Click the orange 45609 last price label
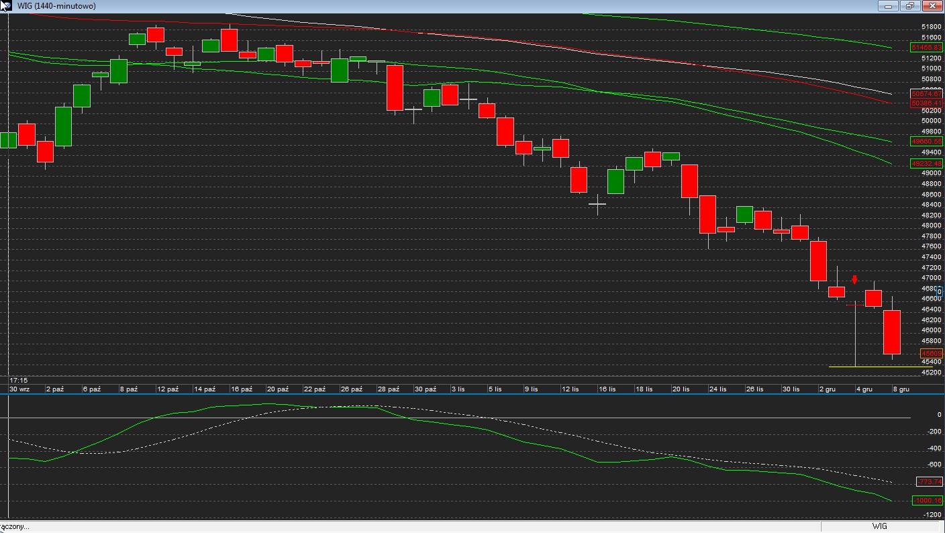This screenshot has height=533, width=945. (x=932, y=354)
